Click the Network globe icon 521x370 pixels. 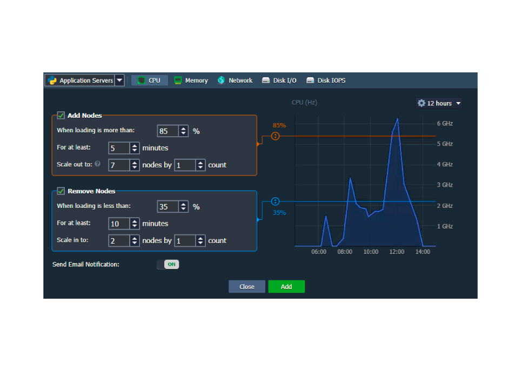coord(222,80)
